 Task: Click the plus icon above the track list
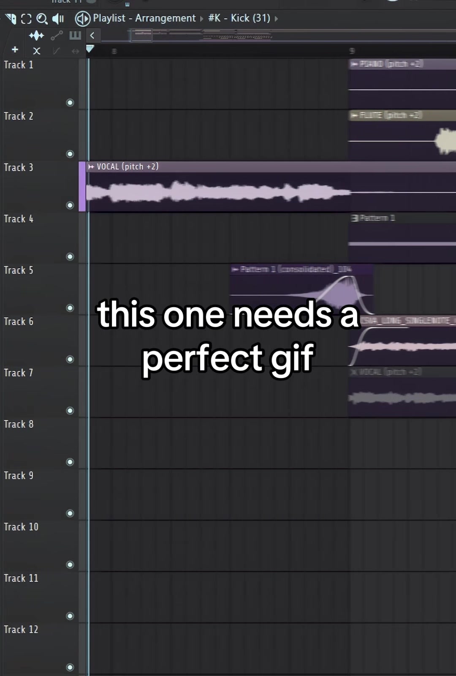(15, 50)
